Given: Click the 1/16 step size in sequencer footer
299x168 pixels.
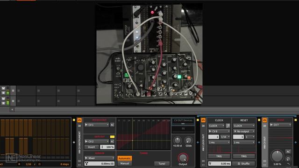Looking at the screenshot, I should tap(28, 164).
